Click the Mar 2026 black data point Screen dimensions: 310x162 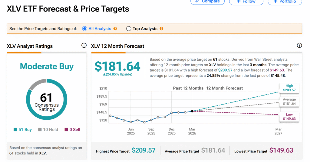192,111
